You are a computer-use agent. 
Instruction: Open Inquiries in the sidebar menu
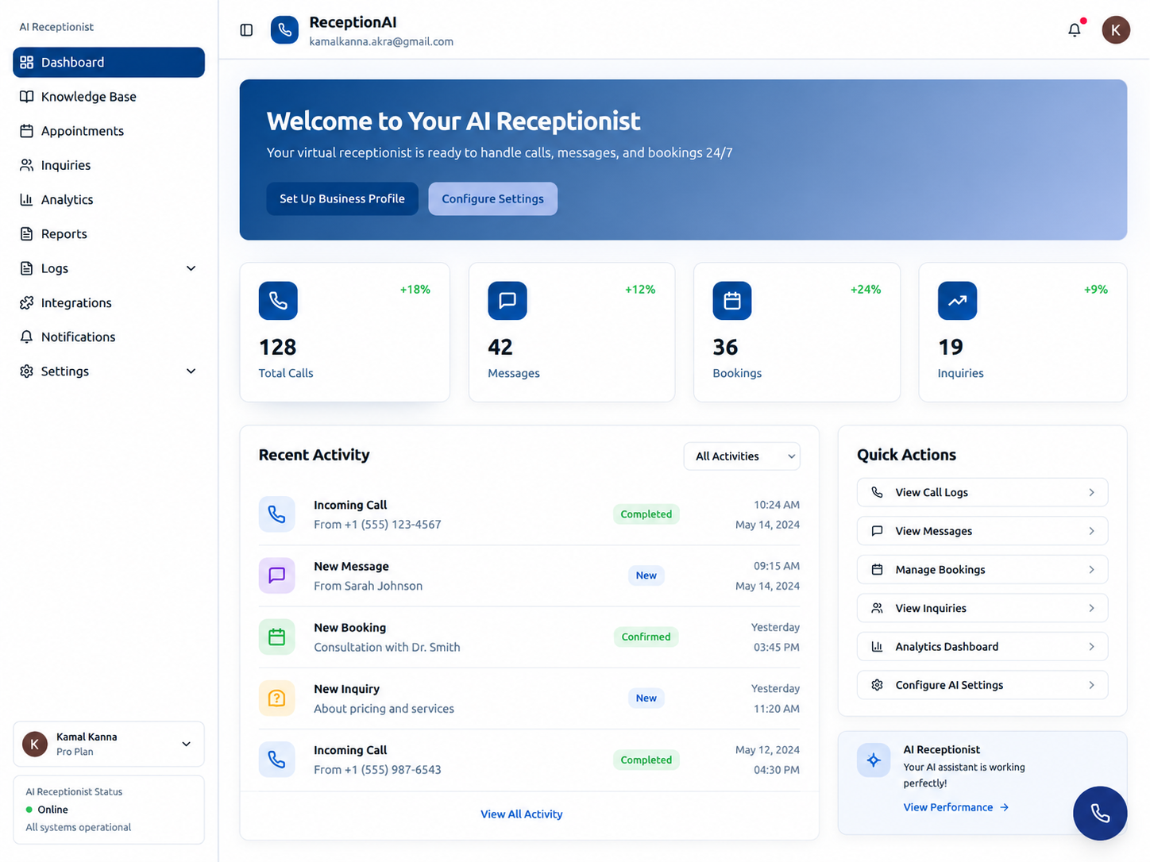point(109,165)
